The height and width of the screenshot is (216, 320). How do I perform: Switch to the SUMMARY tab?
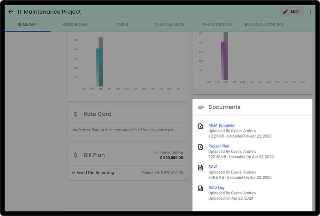pos(27,24)
